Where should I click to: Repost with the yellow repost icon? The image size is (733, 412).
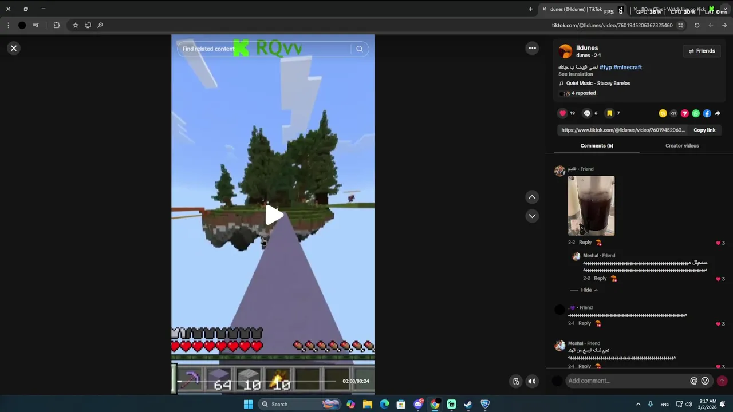click(663, 113)
